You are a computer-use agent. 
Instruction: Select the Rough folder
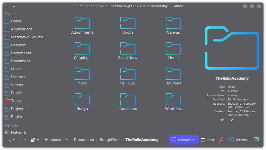click(x=82, y=102)
